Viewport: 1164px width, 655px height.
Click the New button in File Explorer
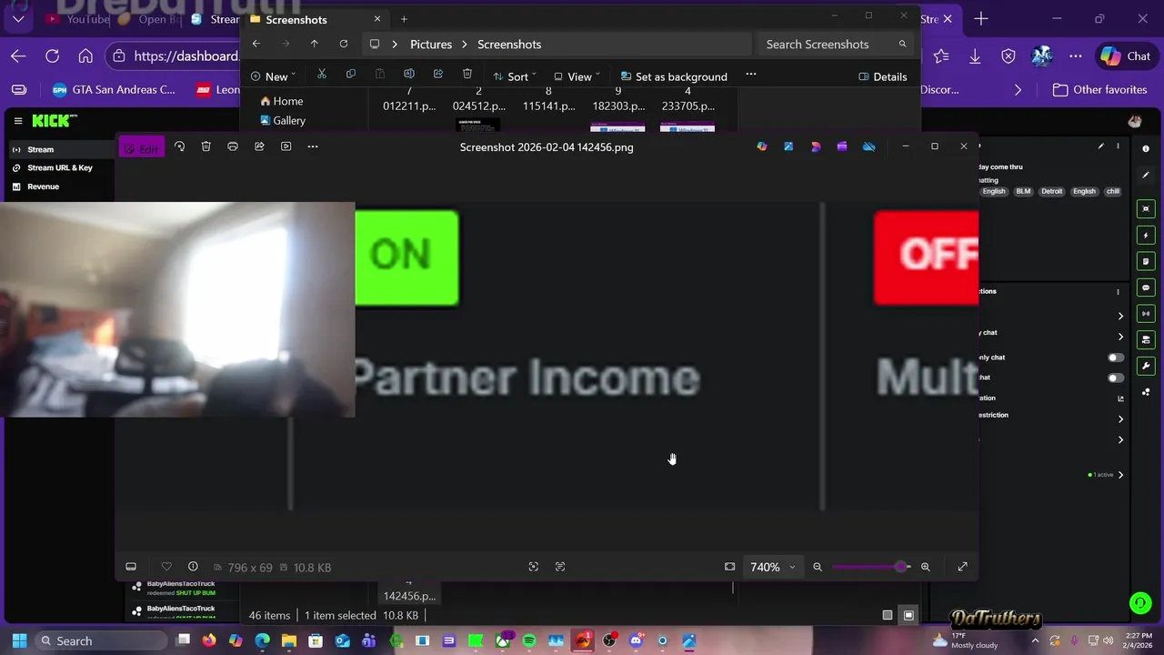[274, 76]
